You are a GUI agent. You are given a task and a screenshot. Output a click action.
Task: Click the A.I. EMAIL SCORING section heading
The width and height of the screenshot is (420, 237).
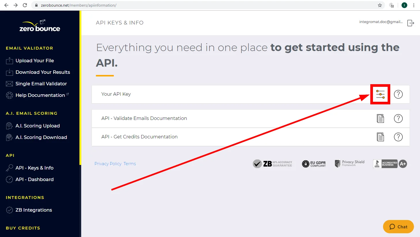pos(31,113)
